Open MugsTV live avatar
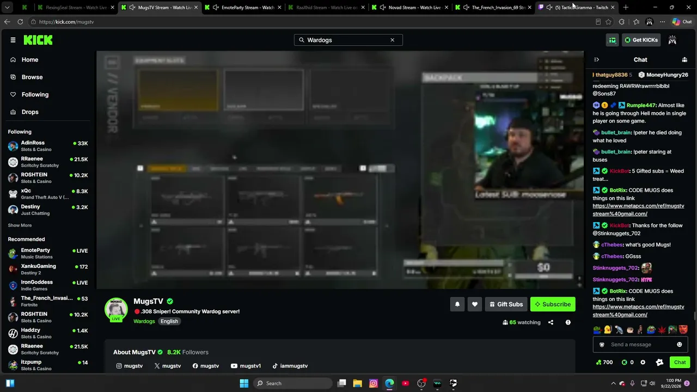 click(x=116, y=310)
